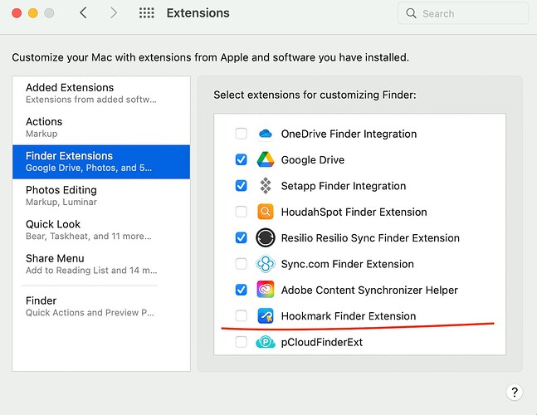This screenshot has height=415, width=537.
Task: Click the magnifier icon in search field
Action: pyautogui.click(x=411, y=13)
